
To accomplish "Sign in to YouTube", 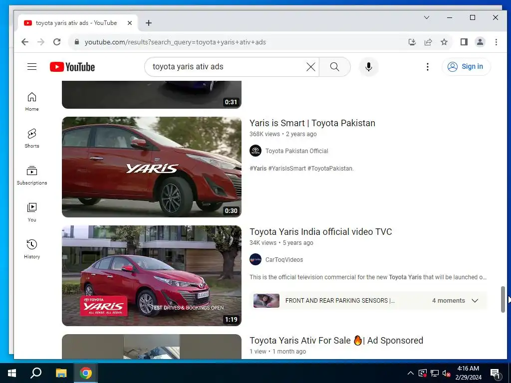I will pos(466,67).
